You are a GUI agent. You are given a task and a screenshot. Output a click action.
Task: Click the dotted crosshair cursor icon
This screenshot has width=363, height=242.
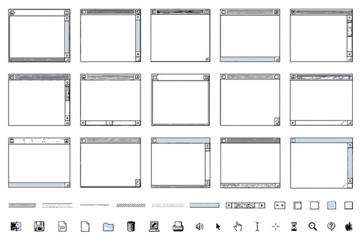coord(276,227)
